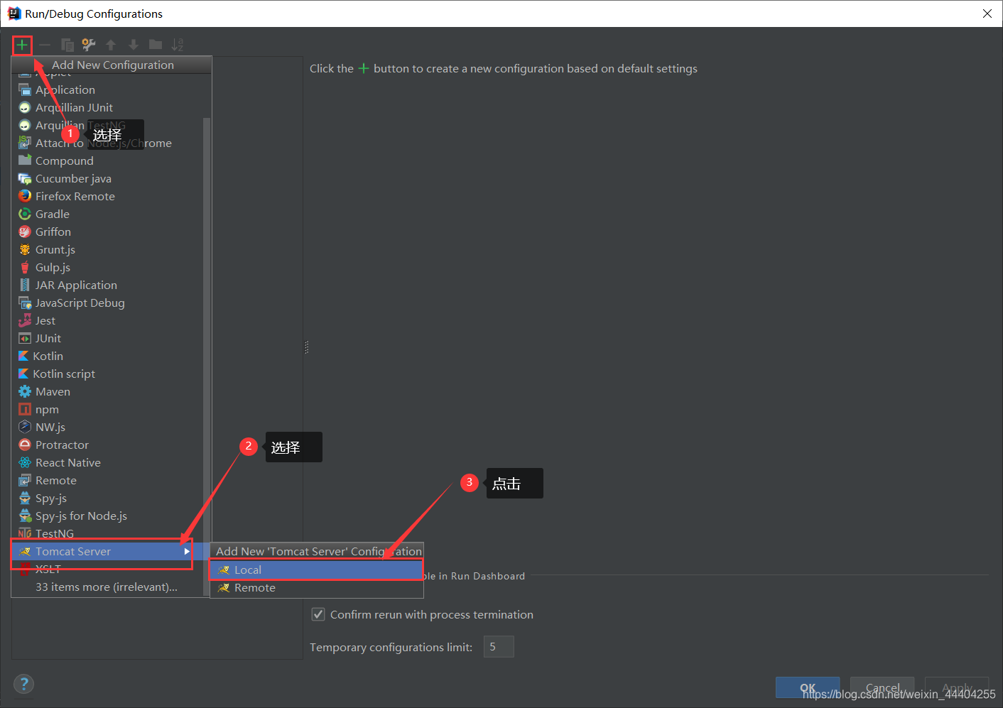
Task: Click the JAR Application icon
Action: [25, 285]
